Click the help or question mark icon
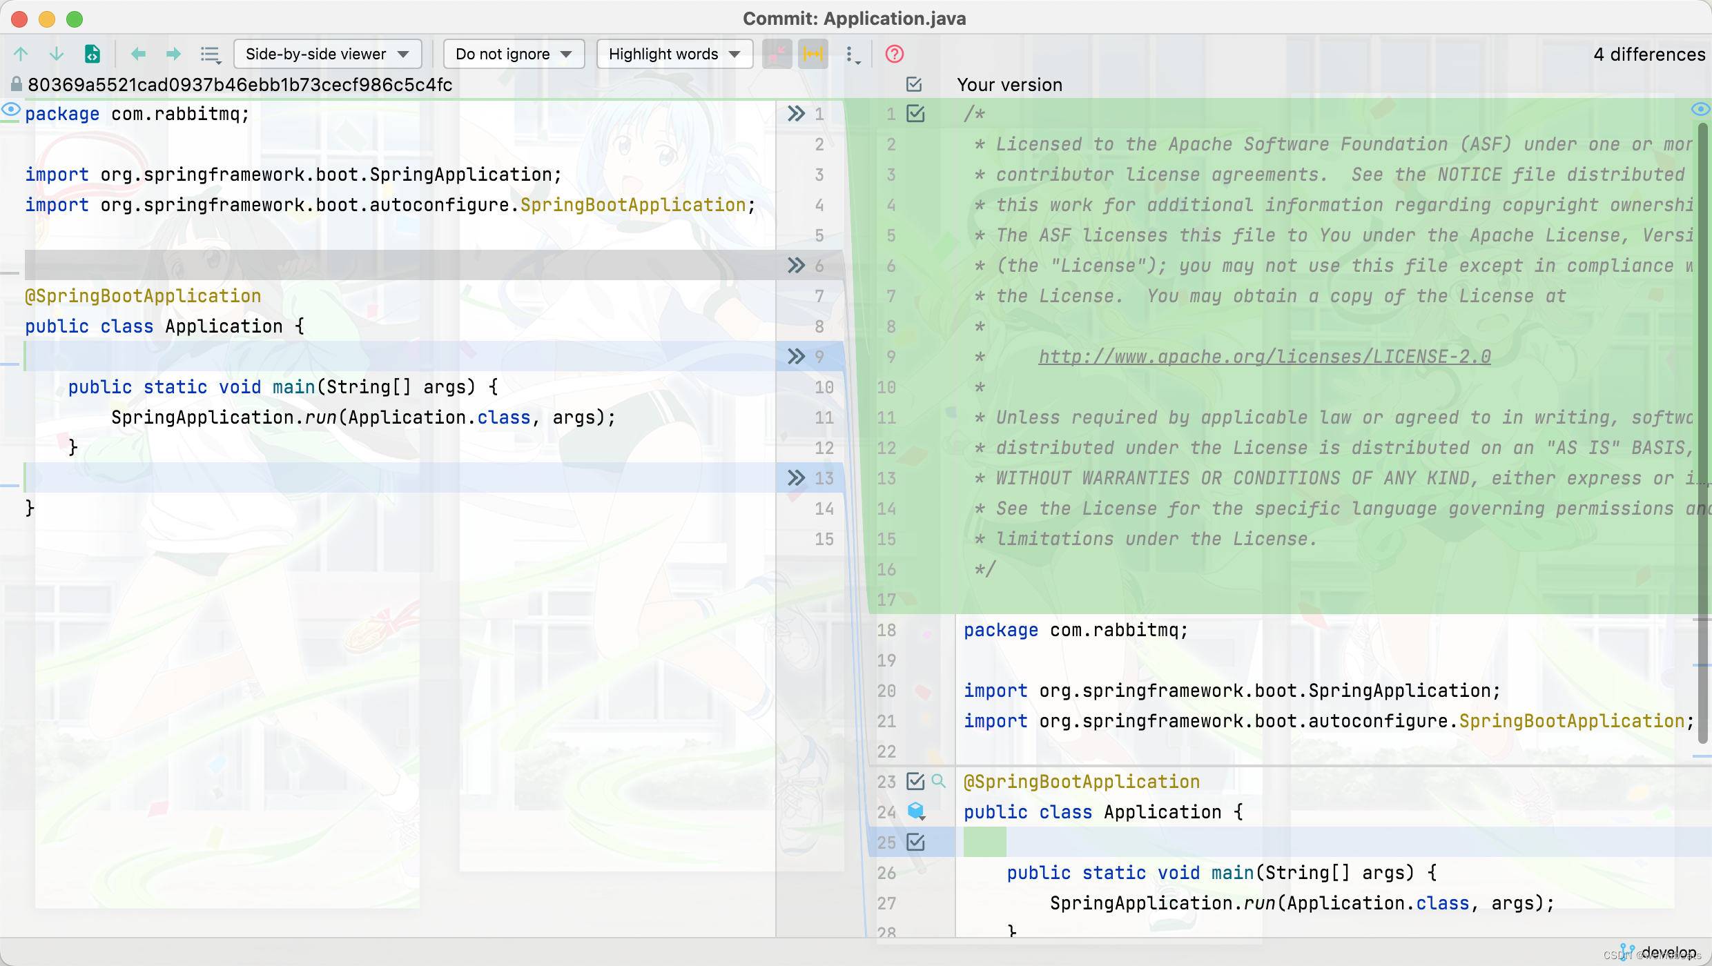This screenshot has height=966, width=1712. point(895,54)
